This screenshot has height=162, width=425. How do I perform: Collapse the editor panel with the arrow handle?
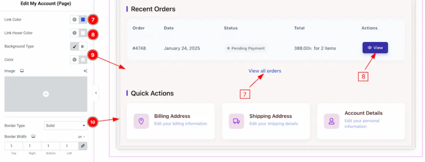tap(96, 93)
